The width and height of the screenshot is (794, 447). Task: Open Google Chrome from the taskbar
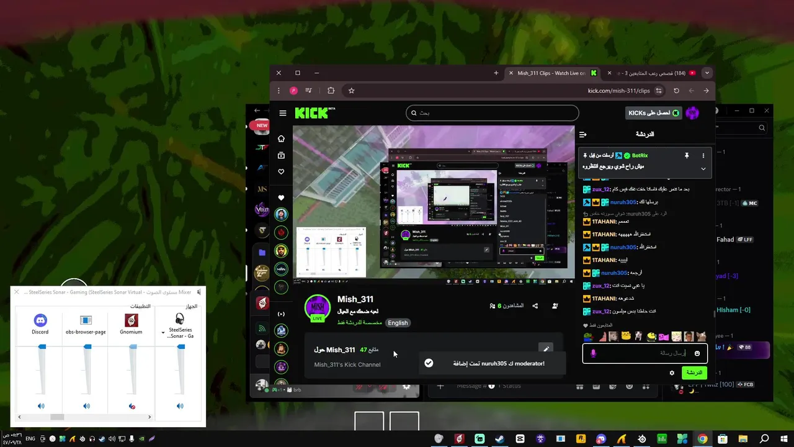[702, 439]
